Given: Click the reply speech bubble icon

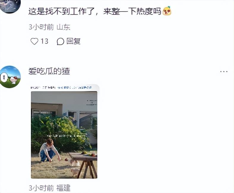Looking at the screenshot, I should pos(61,41).
